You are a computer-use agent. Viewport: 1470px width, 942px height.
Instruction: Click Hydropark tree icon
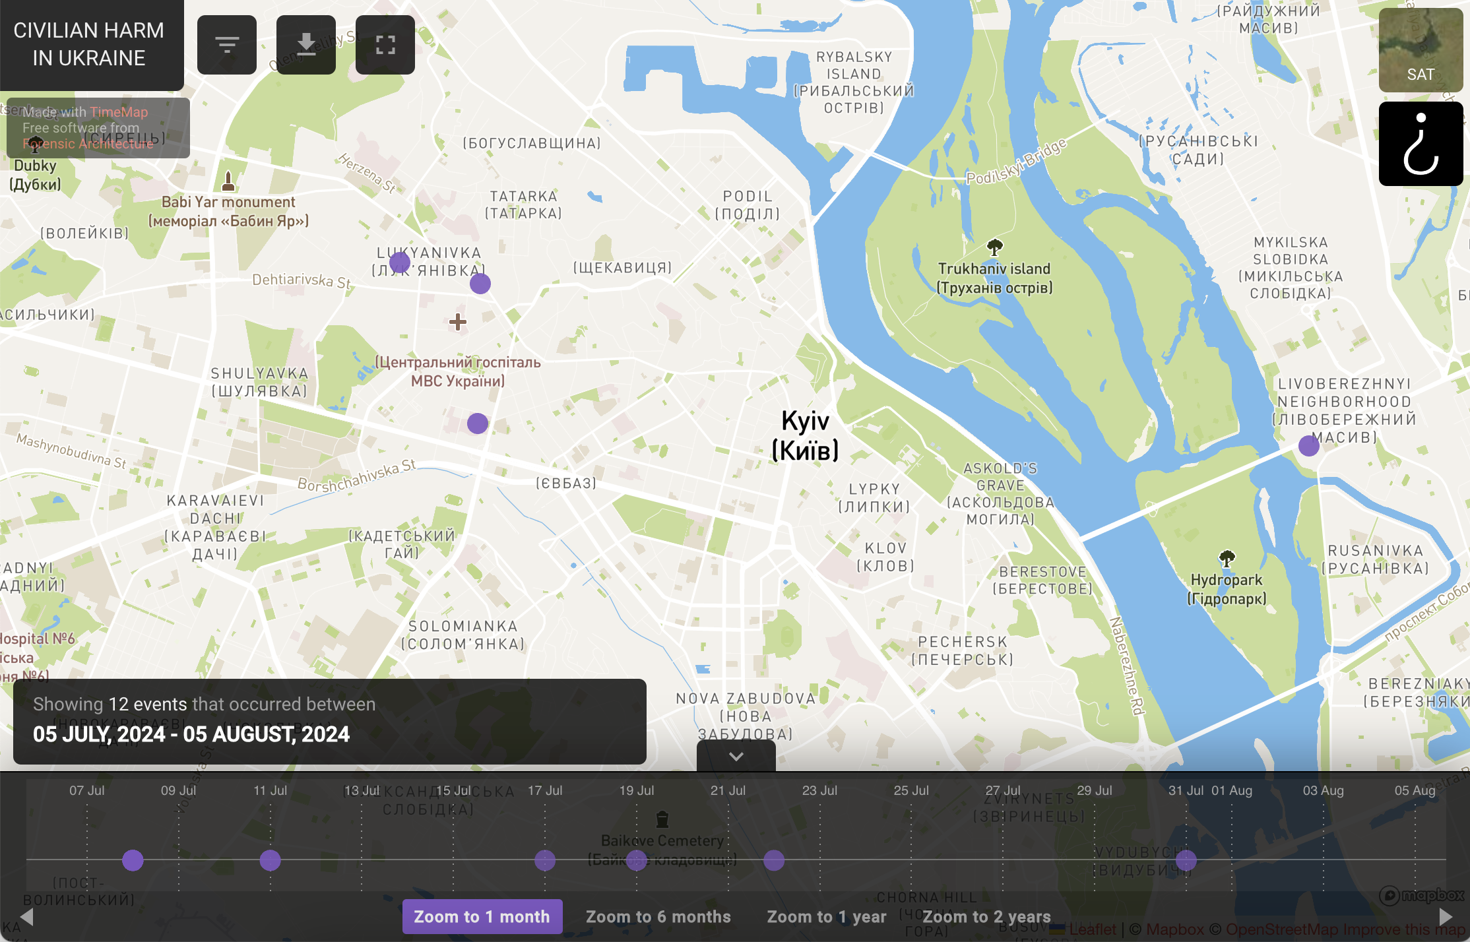tap(1227, 559)
